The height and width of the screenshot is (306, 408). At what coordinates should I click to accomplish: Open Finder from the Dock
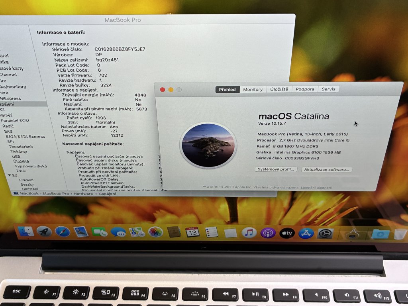25,231
